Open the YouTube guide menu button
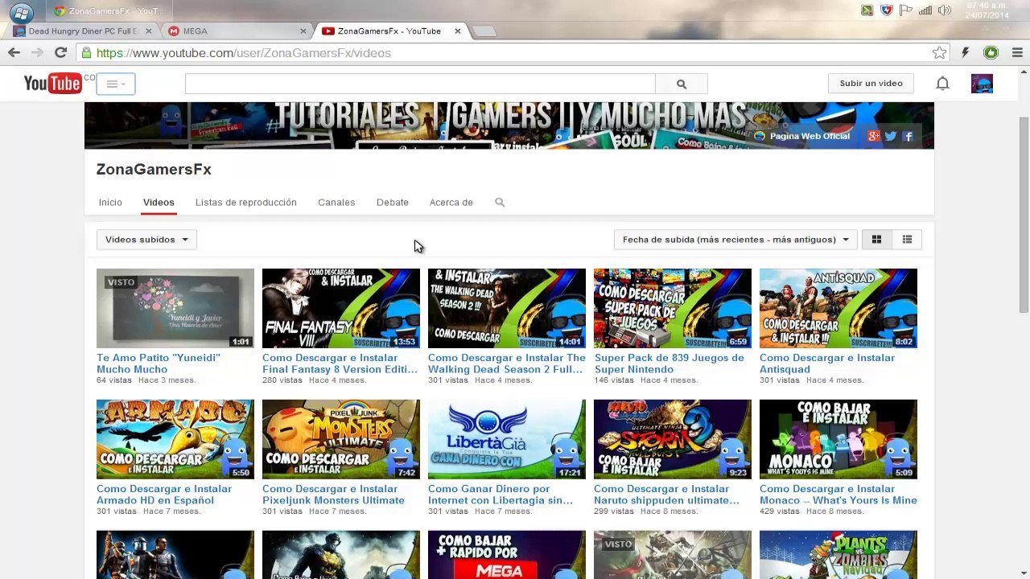The height and width of the screenshot is (579, 1030). (x=116, y=84)
